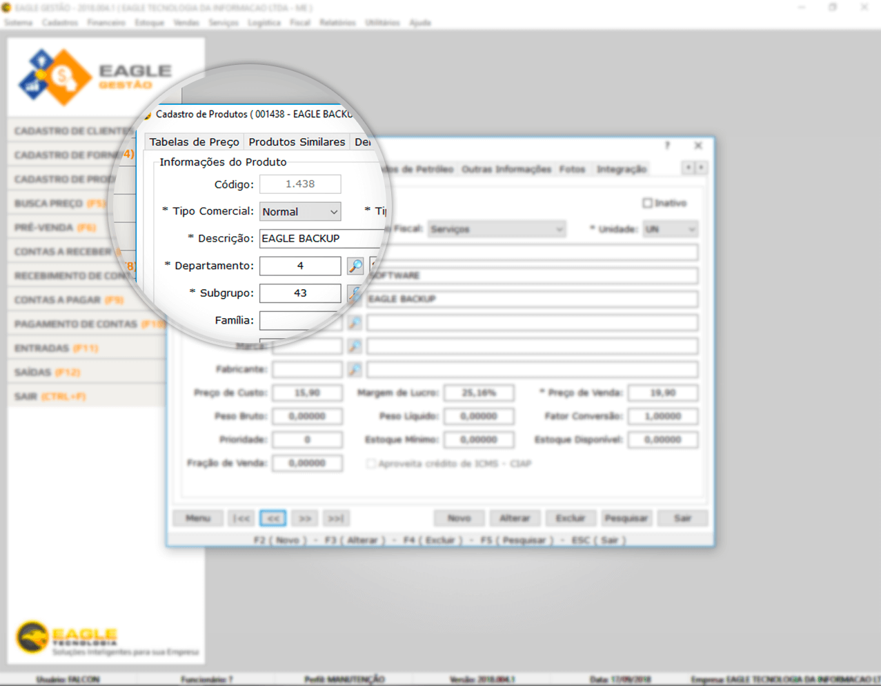Open the Vendas menu

[186, 23]
